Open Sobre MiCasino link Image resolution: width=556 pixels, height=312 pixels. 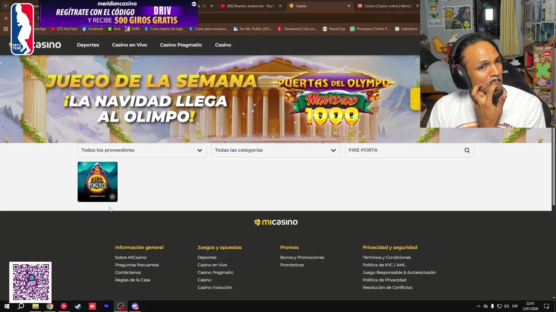pos(131,257)
